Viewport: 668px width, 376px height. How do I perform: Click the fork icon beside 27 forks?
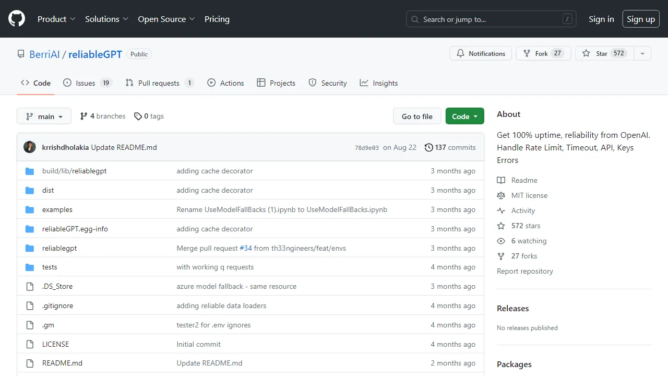pyautogui.click(x=501, y=256)
